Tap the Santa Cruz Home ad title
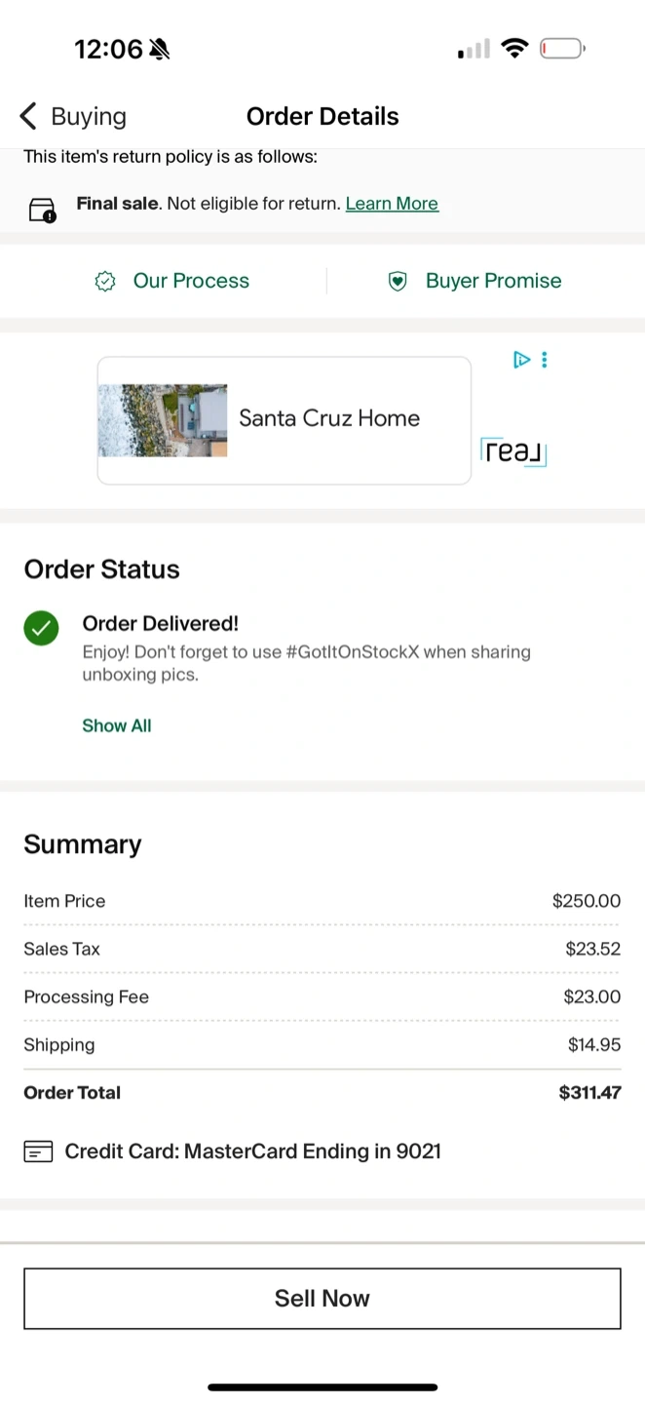 click(329, 418)
